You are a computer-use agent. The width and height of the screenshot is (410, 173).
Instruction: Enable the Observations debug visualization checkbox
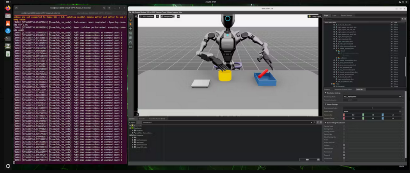[344, 148]
